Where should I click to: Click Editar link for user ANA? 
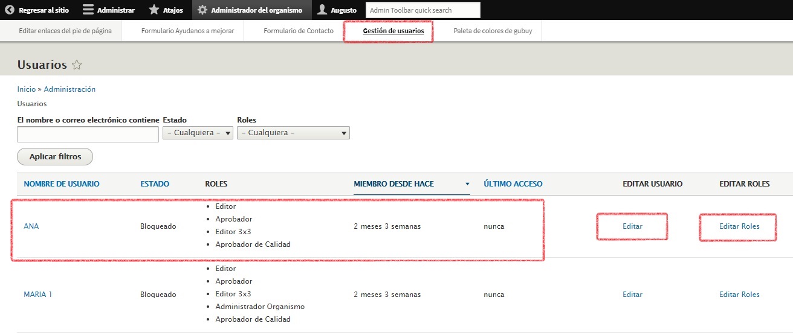[x=632, y=226]
